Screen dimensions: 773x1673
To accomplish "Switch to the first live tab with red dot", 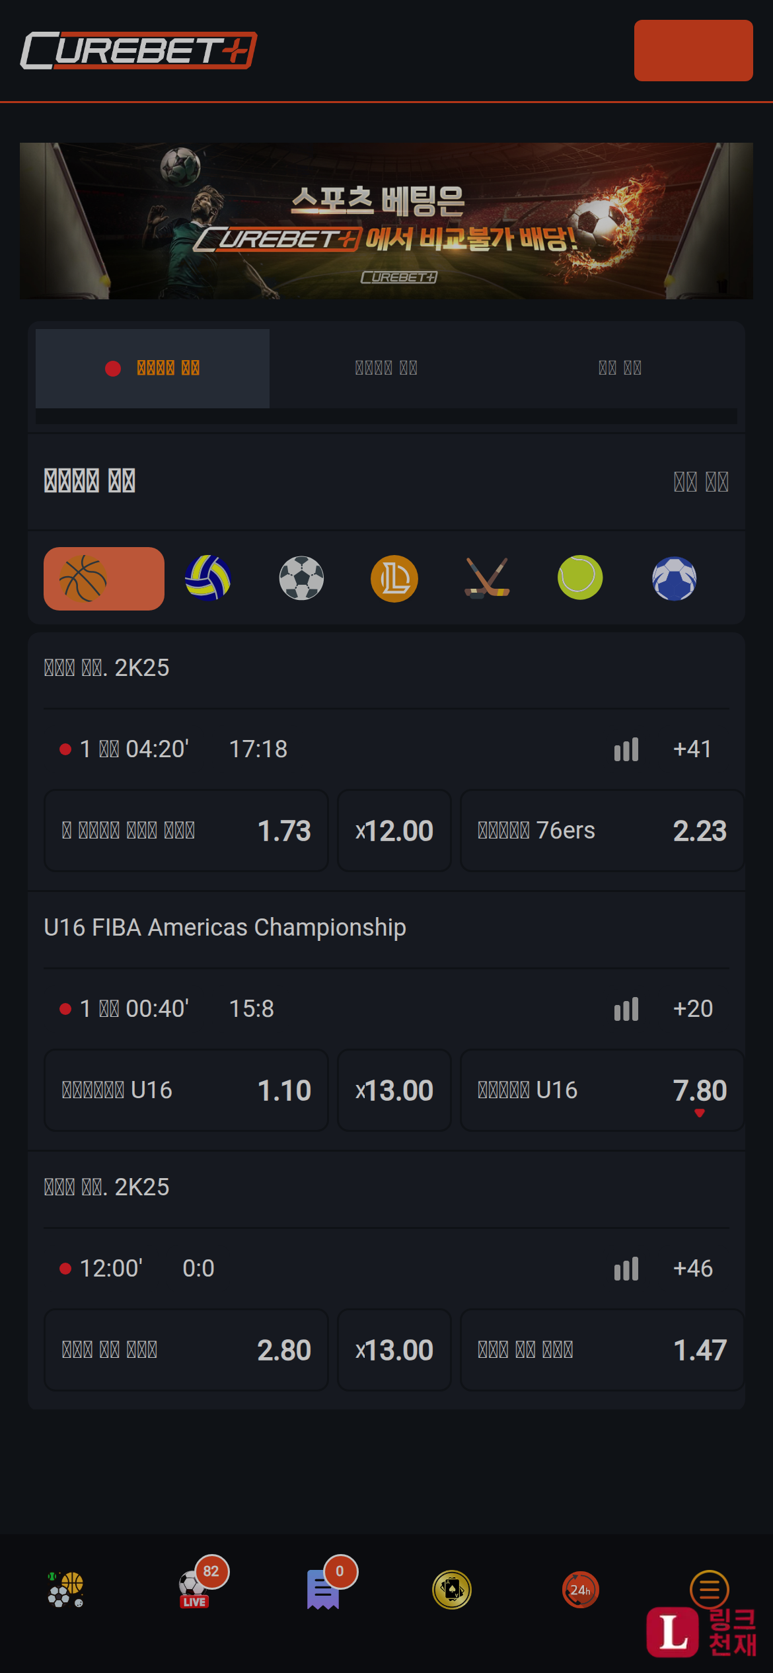I will [x=153, y=368].
